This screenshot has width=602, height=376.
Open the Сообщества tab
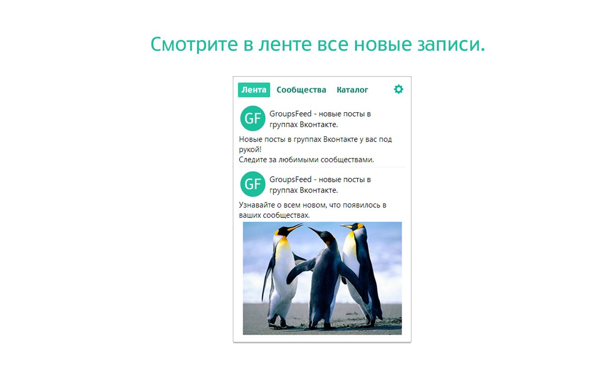click(301, 90)
